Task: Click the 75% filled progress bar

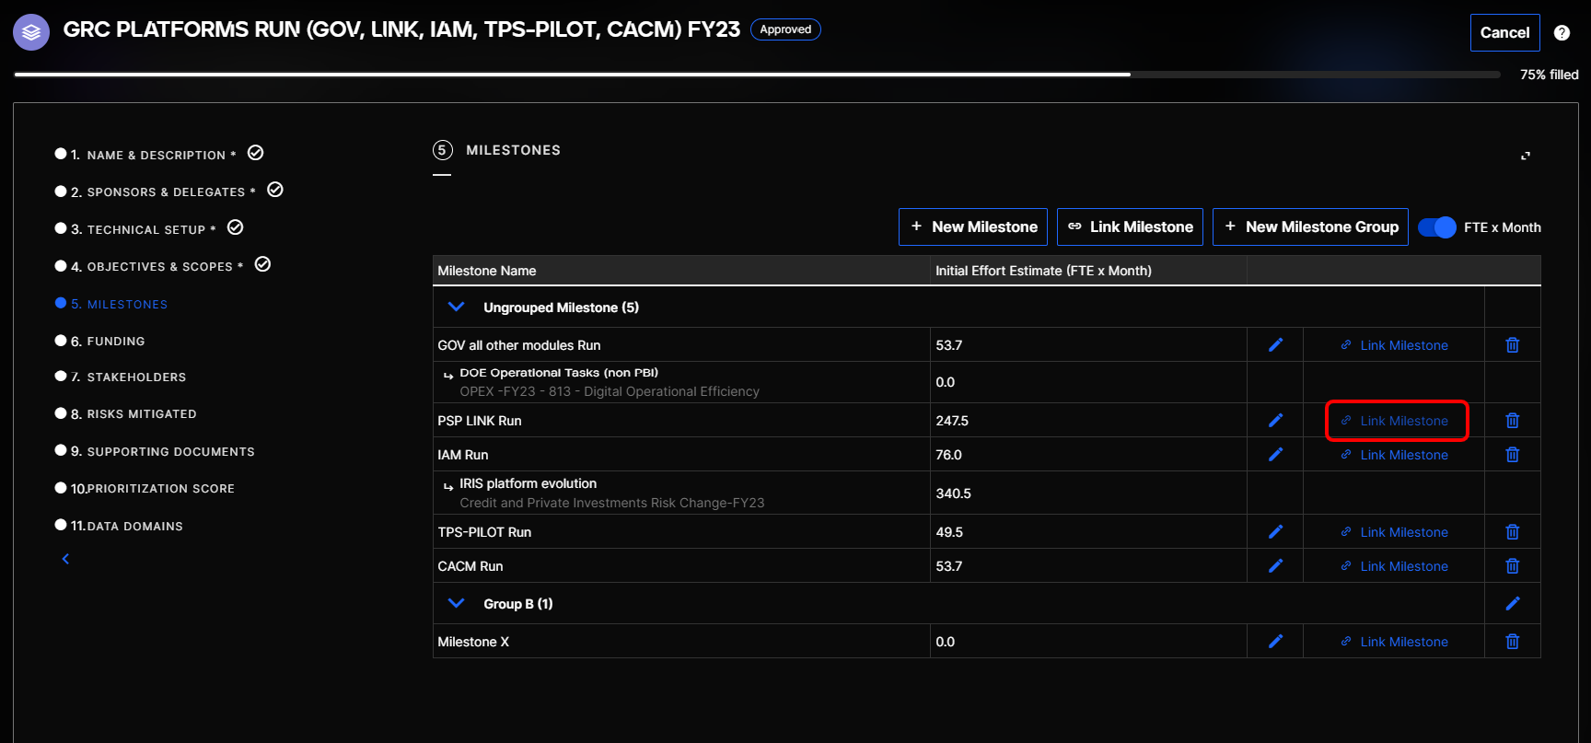Action: [757, 75]
